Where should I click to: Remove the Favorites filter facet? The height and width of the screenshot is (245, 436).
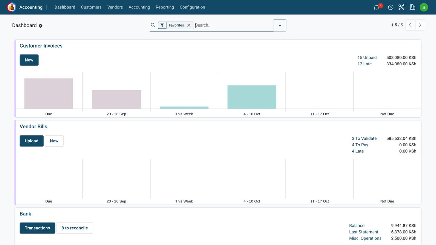tap(189, 25)
